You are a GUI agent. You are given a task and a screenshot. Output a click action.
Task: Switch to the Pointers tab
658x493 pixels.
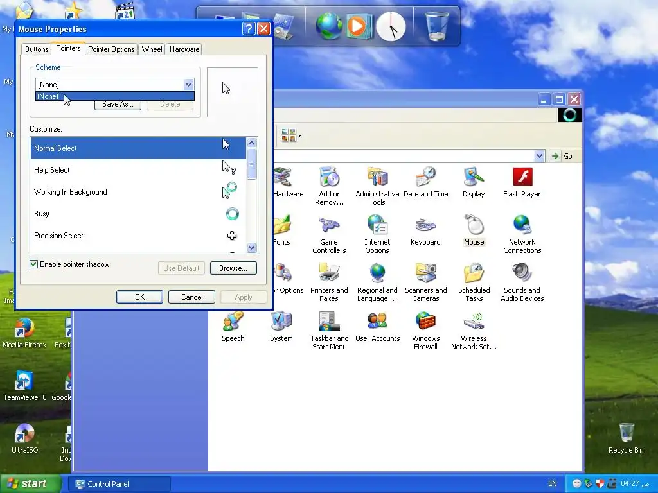(x=68, y=48)
